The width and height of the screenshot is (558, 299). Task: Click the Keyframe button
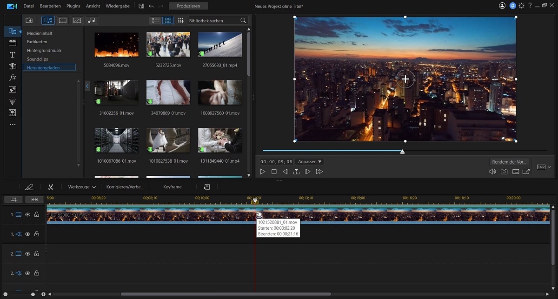click(173, 187)
